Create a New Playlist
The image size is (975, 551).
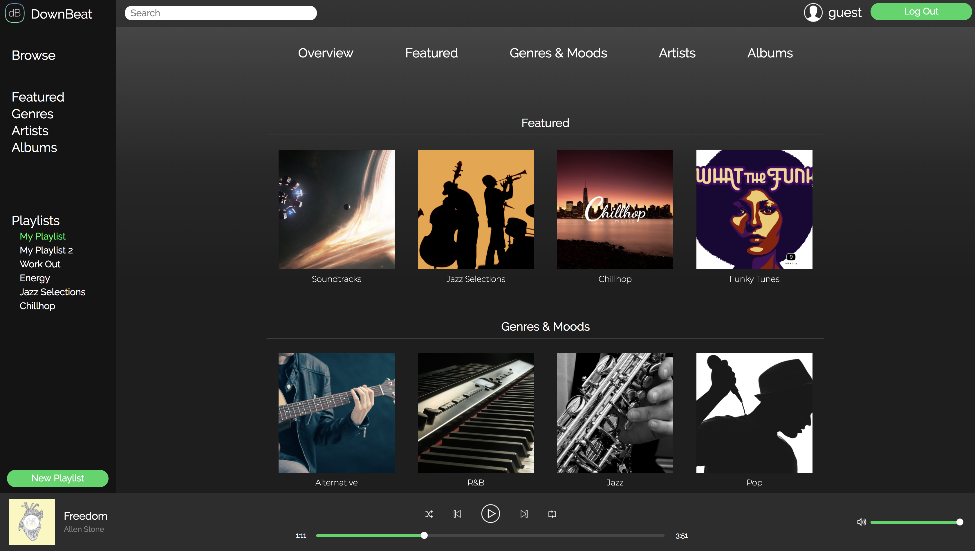pyautogui.click(x=57, y=478)
